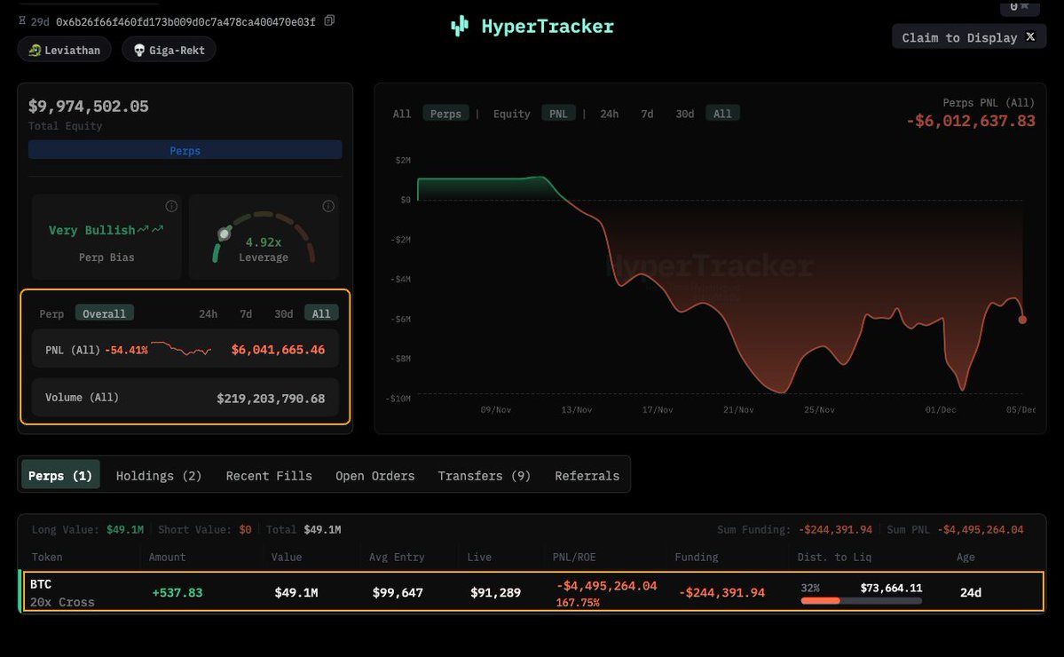
Task: Toggle chart to PNL view
Action: tap(558, 114)
